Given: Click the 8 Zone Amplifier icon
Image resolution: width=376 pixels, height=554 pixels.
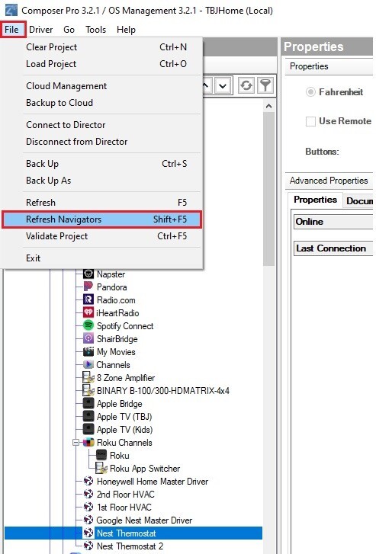Looking at the screenshot, I should [x=88, y=377].
